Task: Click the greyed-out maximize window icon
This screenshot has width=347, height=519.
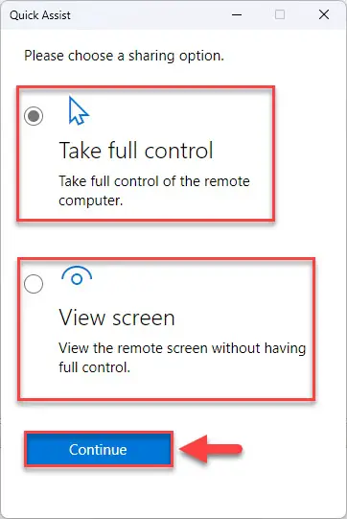Action: (x=280, y=14)
